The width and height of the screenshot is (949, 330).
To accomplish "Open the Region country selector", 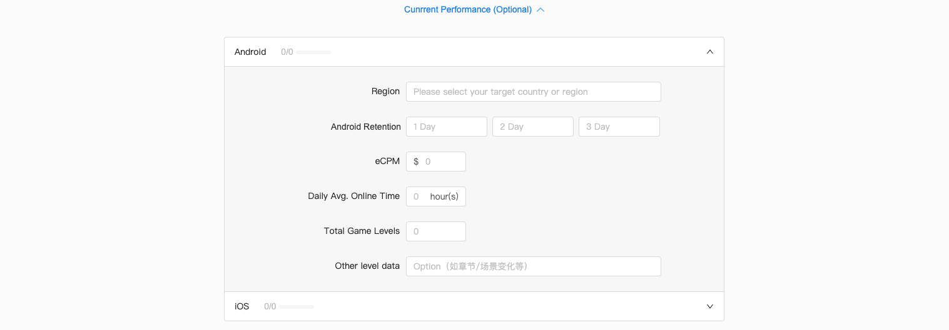I will 534,92.
